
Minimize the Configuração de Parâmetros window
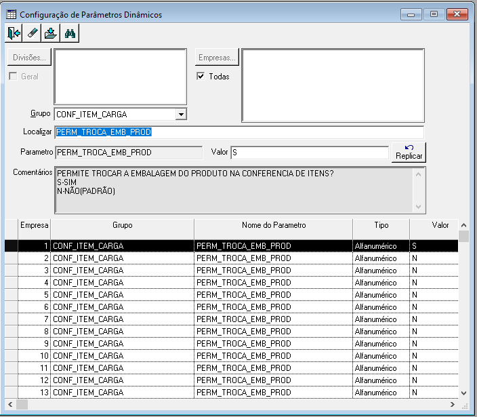click(x=411, y=14)
